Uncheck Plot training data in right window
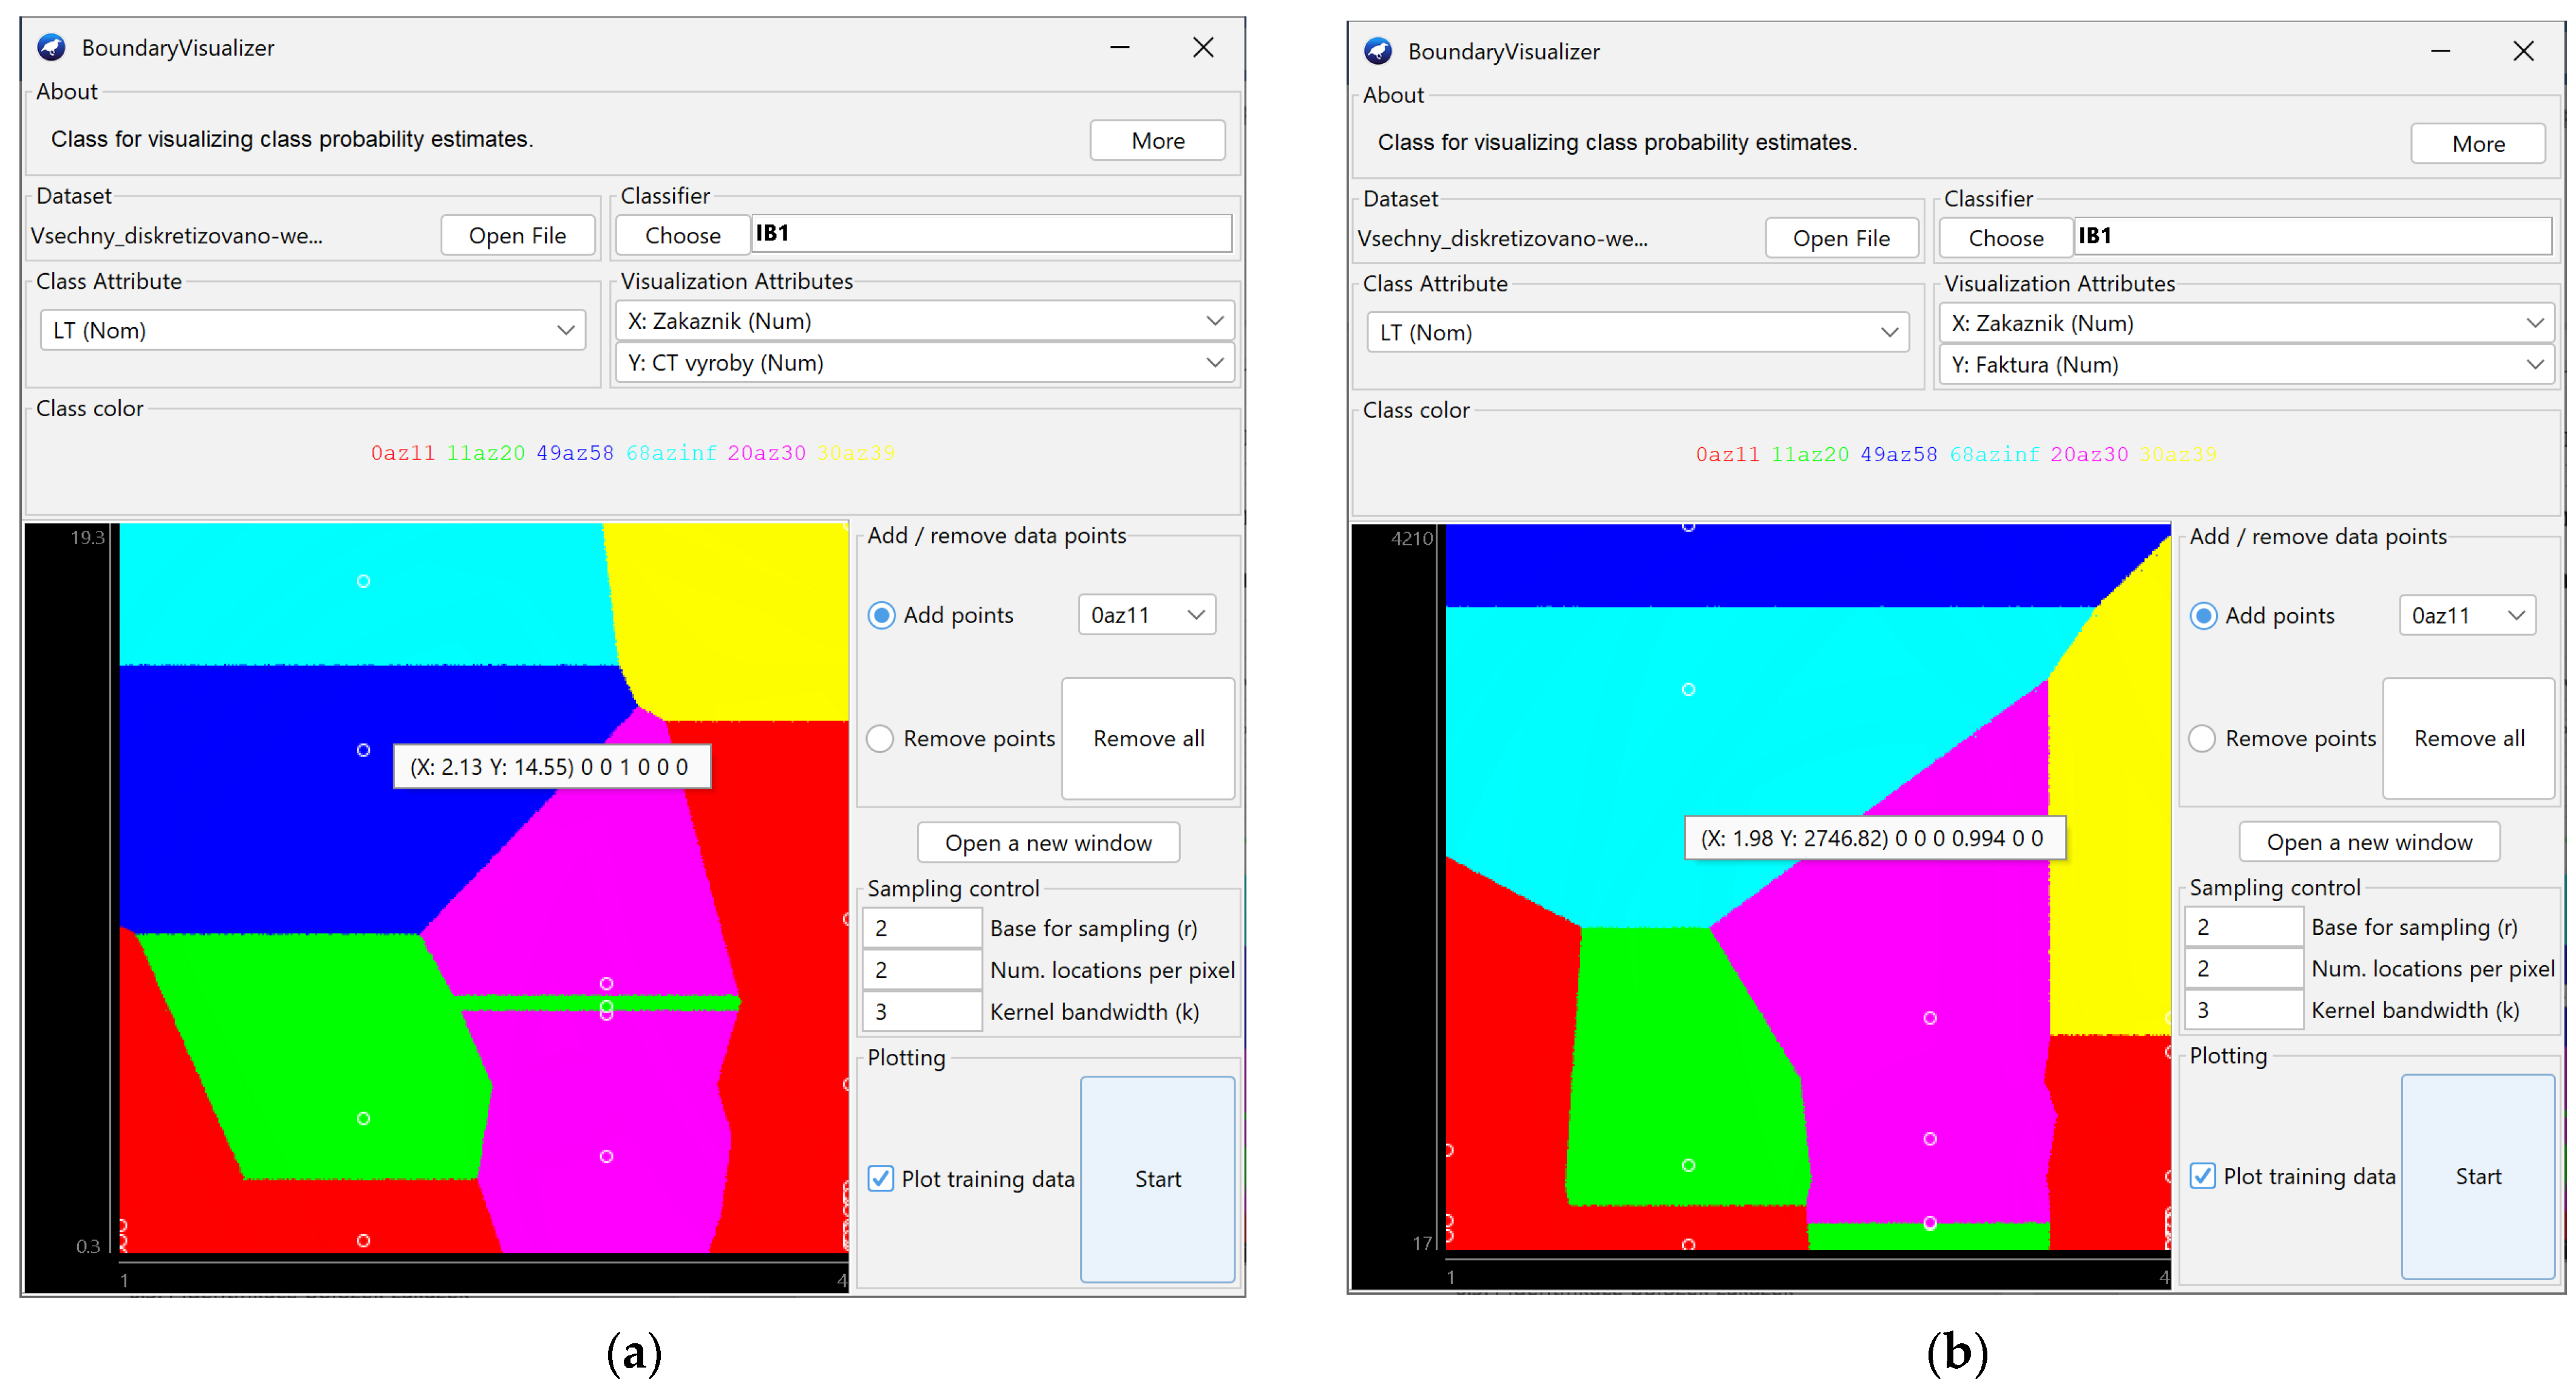2576x1390 pixels. pos(2202,1175)
